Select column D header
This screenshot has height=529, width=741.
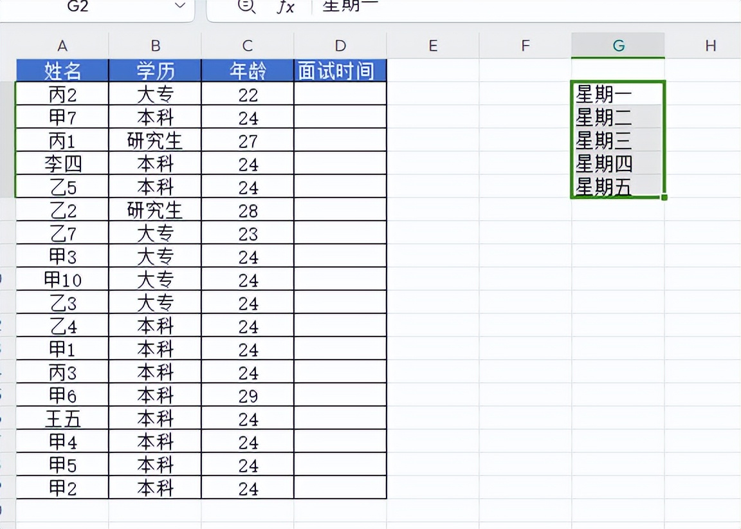tap(340, 46)
